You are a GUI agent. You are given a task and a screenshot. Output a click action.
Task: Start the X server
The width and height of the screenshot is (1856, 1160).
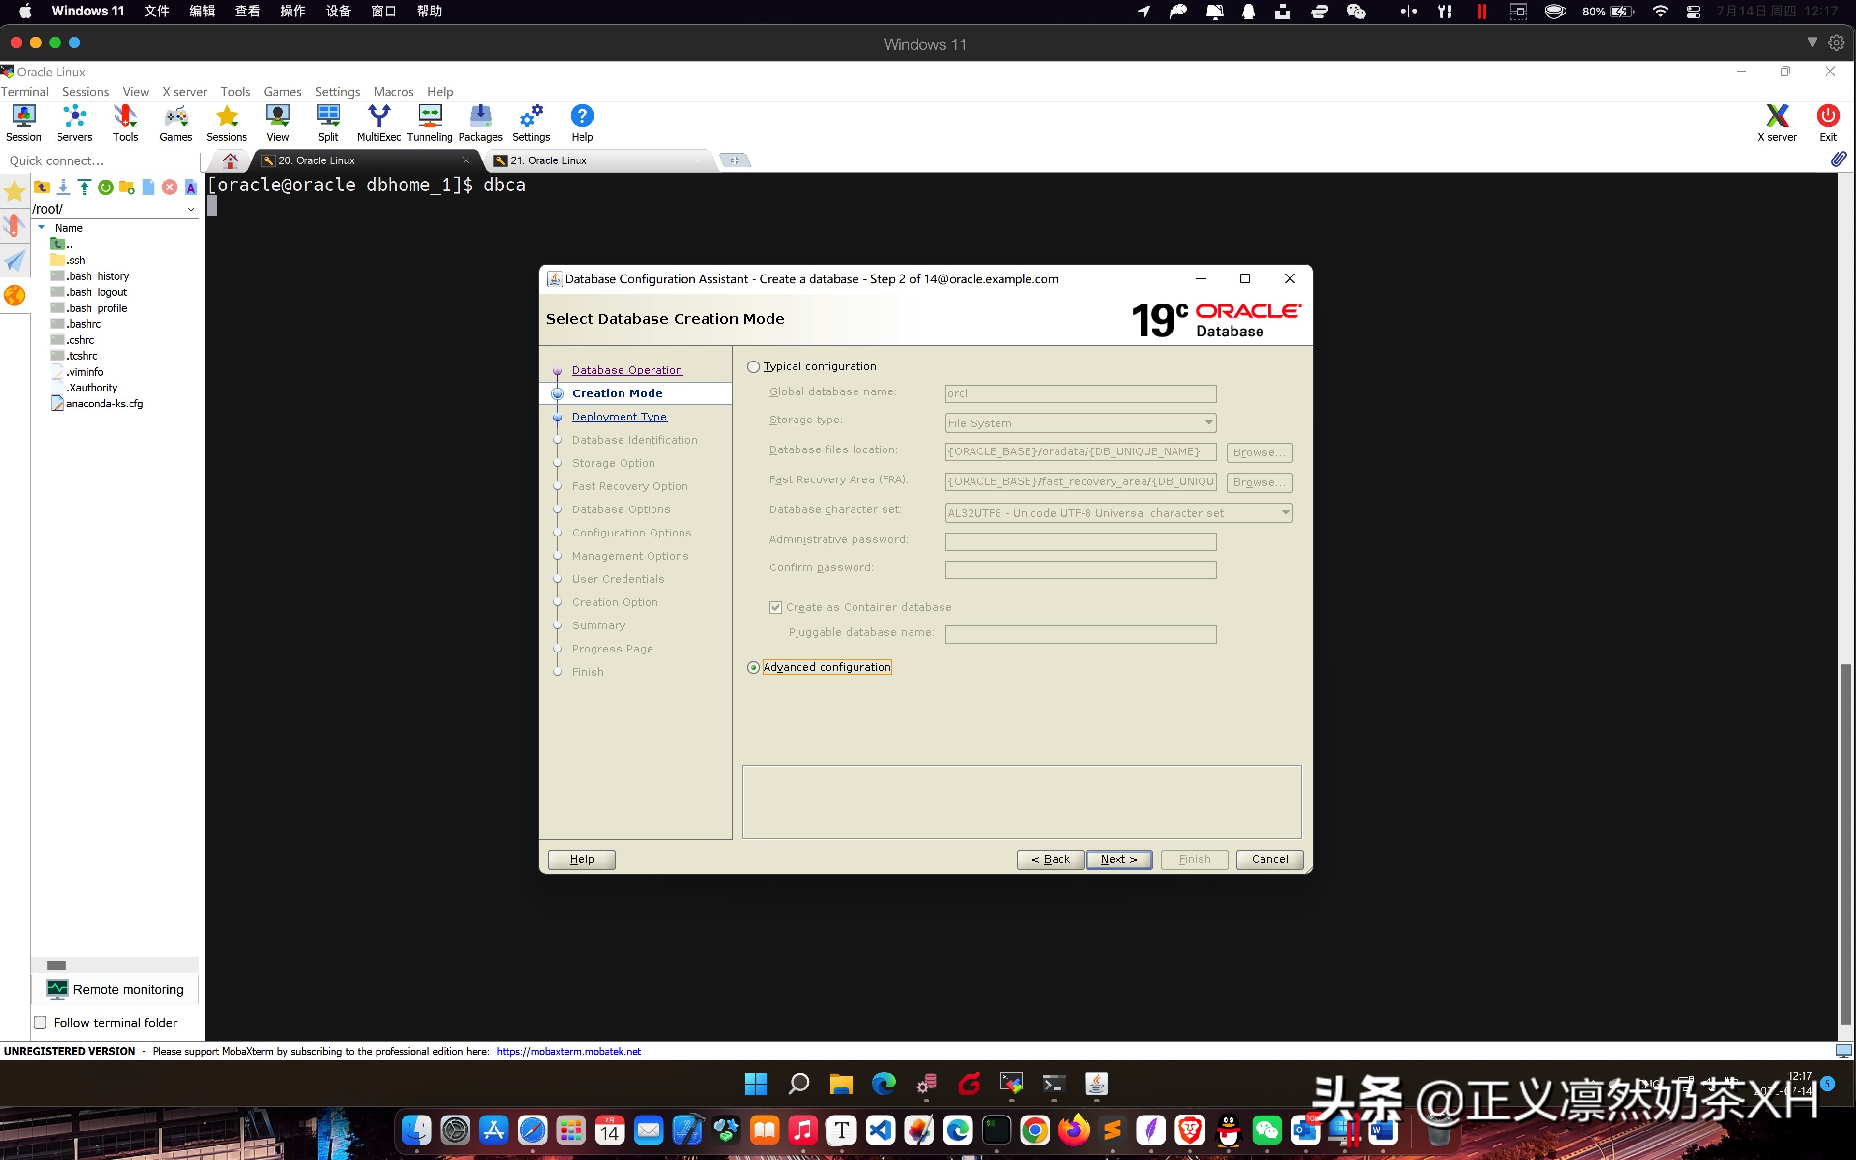click(x=1777, y=121)
